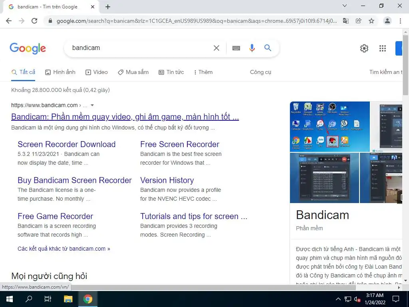The height and width of the screenshot is (307, 409).
Task: Click the vertical page scrollbar
Action: coord(405,65)
